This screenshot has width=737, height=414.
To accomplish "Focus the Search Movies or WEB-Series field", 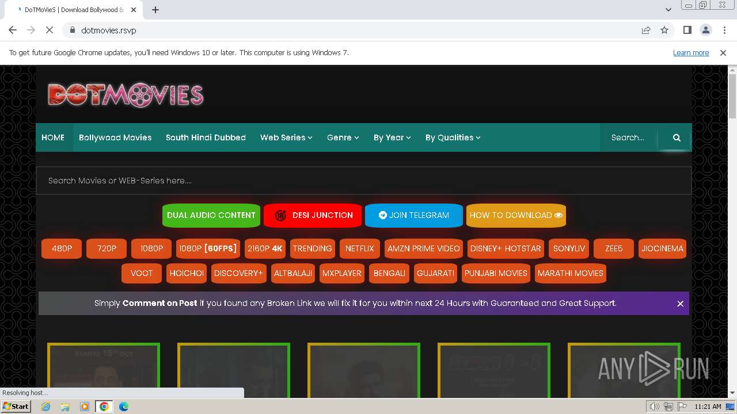I will pos(364,181).
